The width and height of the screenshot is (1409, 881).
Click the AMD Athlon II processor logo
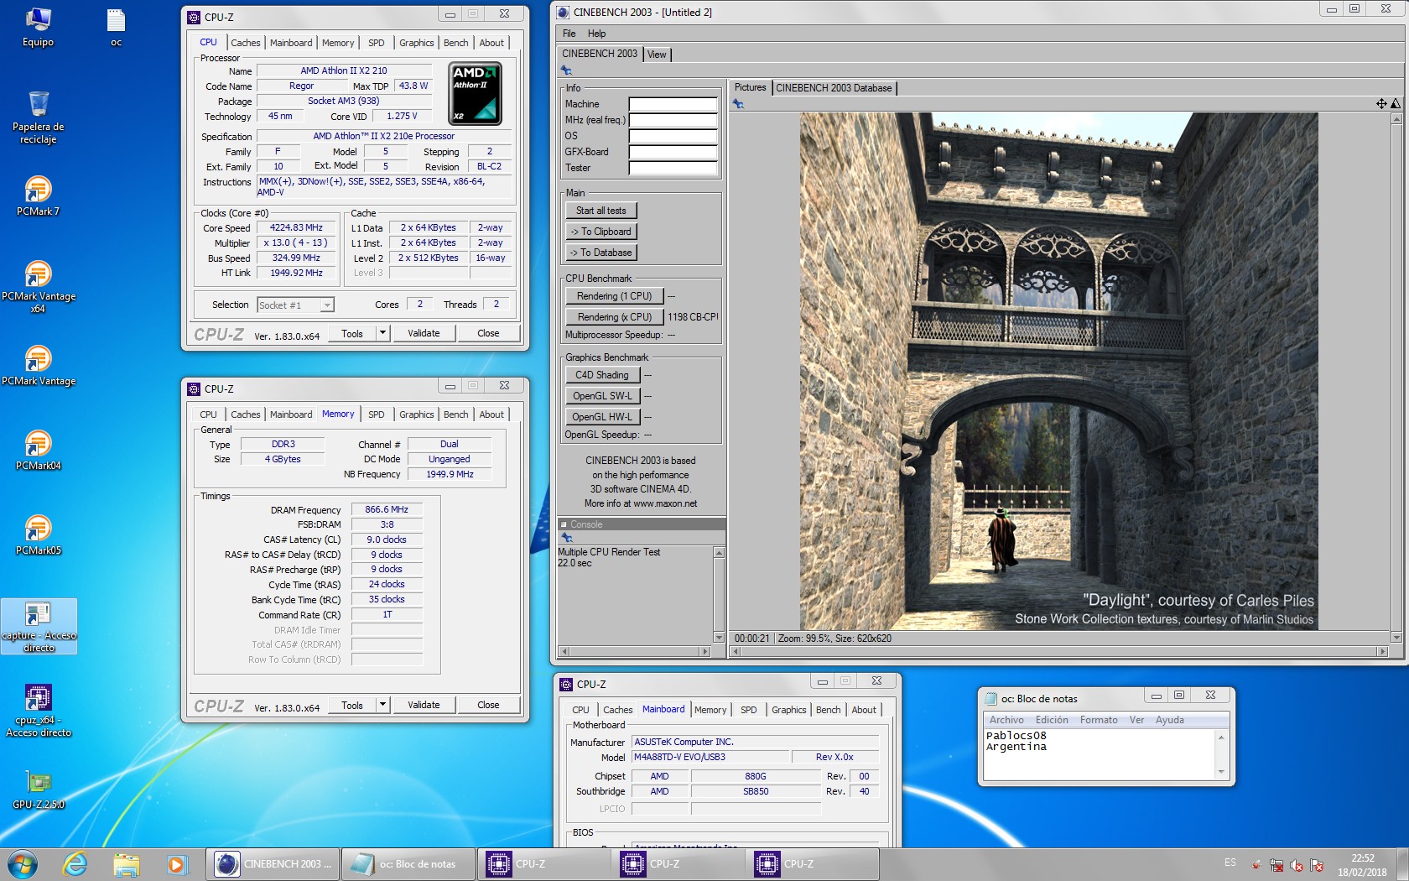tap(476, 93)
